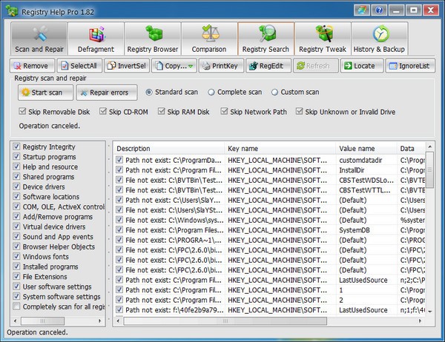Toggle the Startup programs checkbox
Image resolution: width=445 pixels, height=342 pixels.
(x=17, y=157)
